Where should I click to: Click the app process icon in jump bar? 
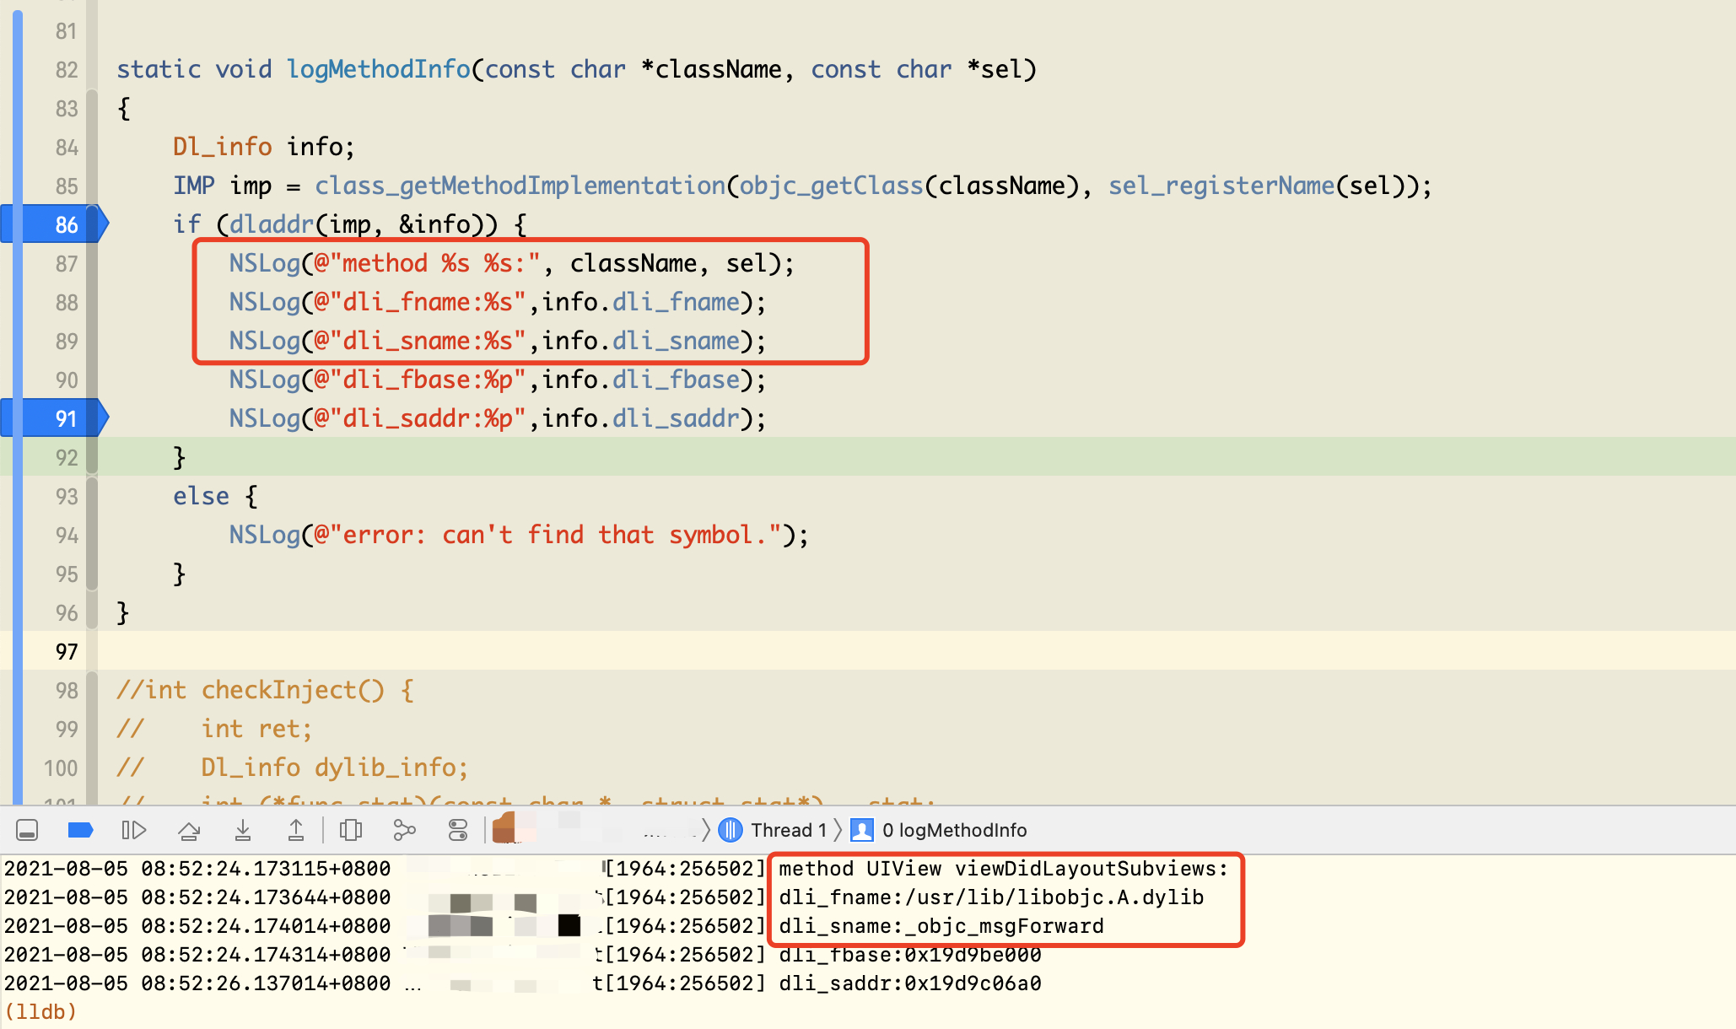pos(504,829)
